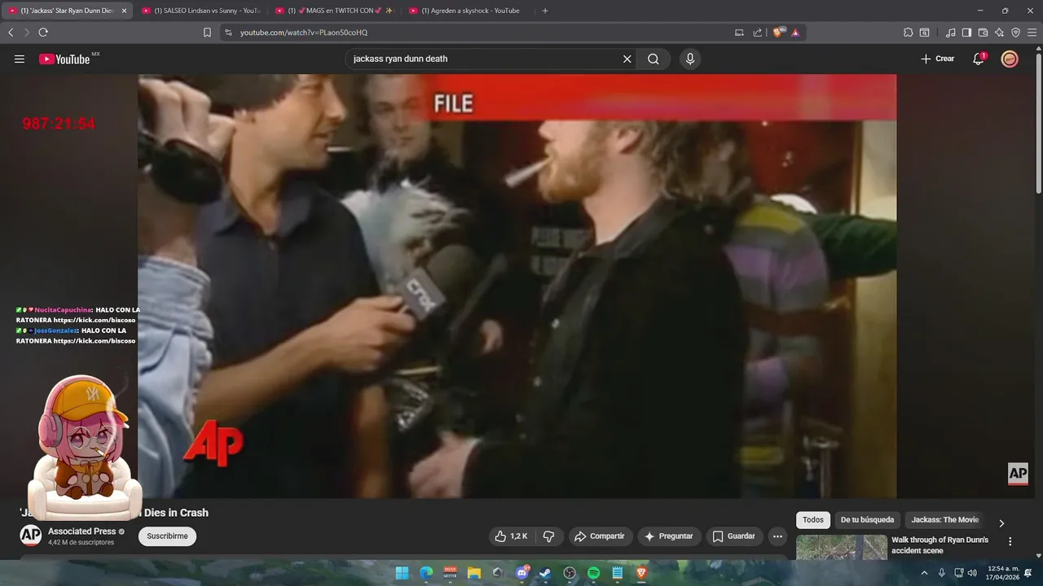Reload the current page
The image size is (1043, 586).
pos(43,33)
